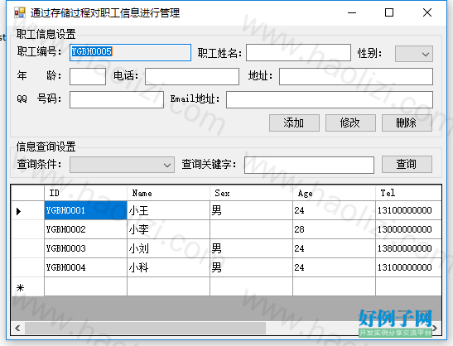Click the application icon in title bar
Screen dimensions: 453x346
[20, 12]
